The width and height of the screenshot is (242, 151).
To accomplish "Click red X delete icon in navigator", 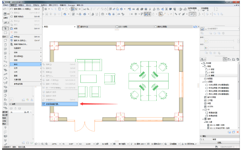I will (x=238, y=132).
